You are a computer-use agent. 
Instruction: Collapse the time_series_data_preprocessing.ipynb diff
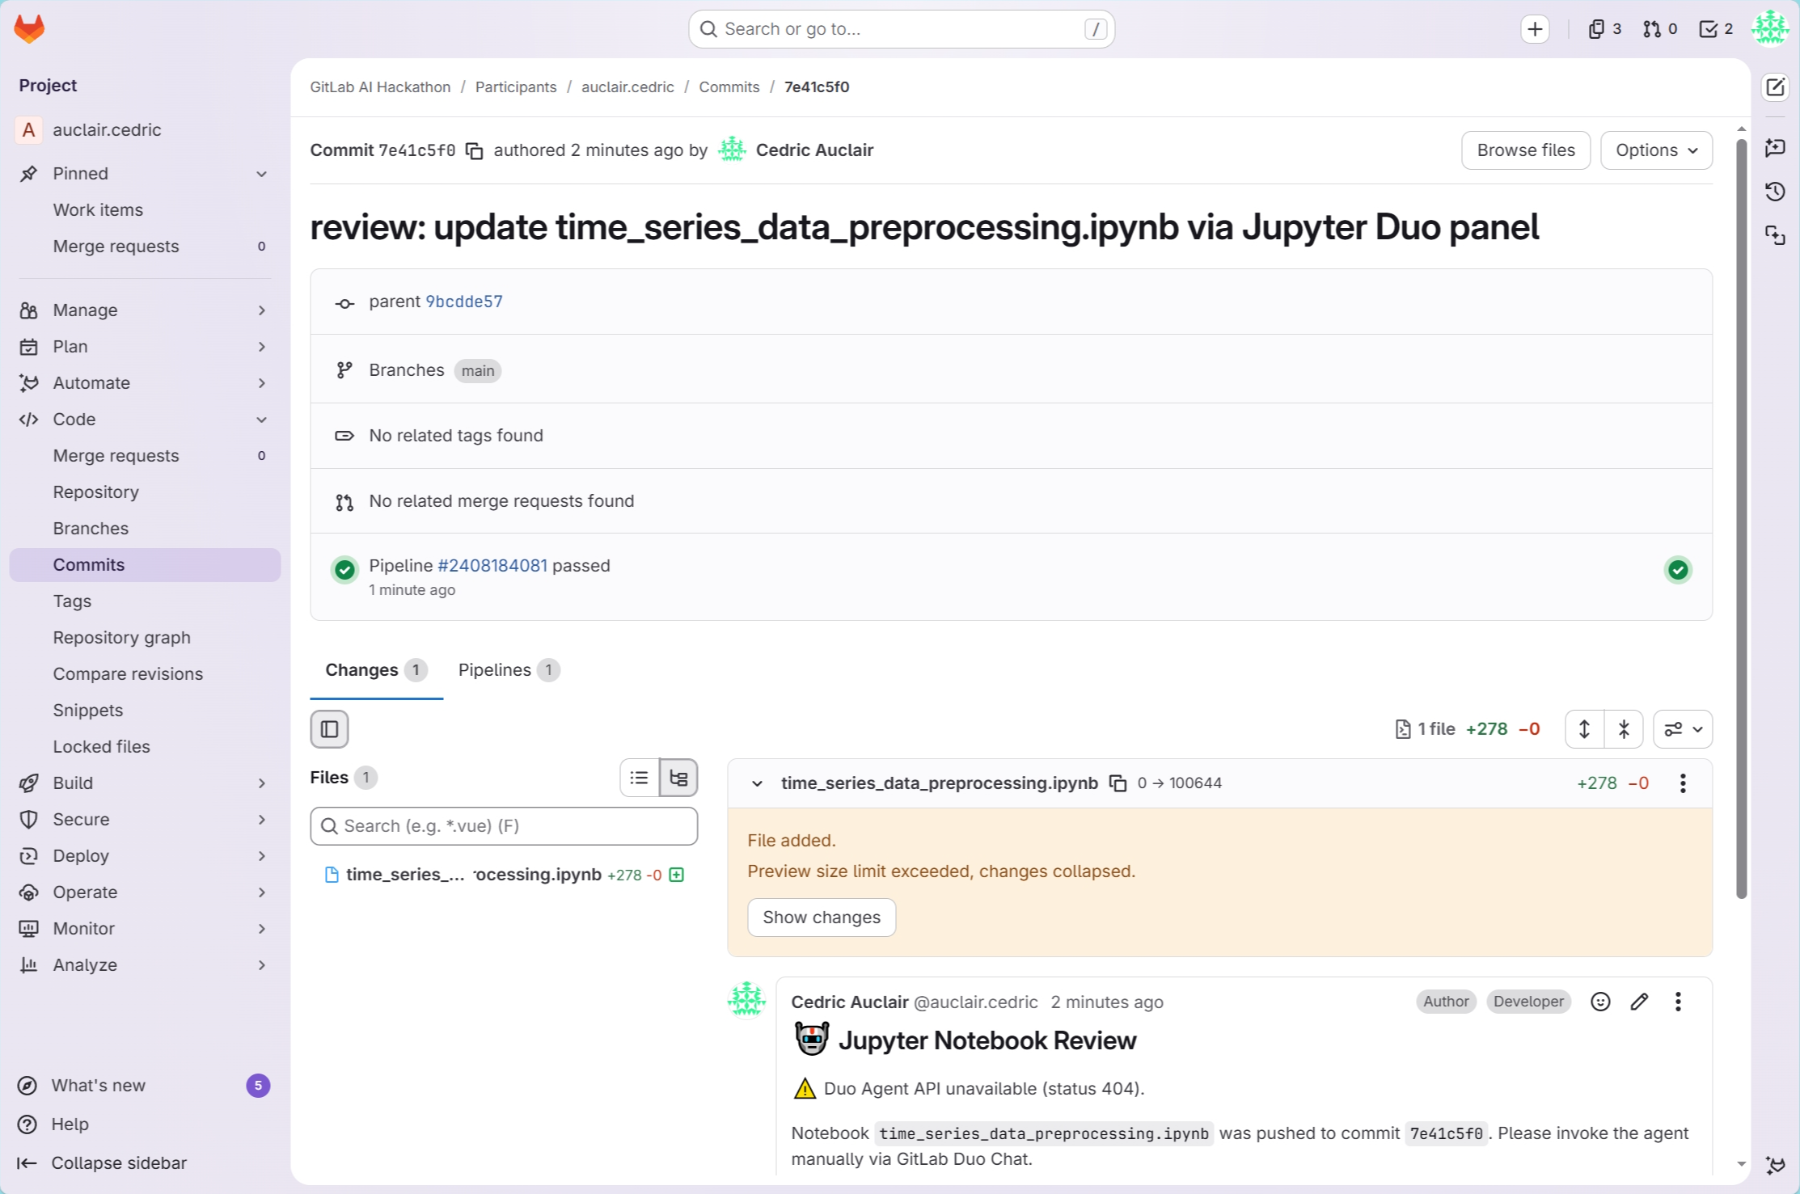pyautogui.click(x=757, y=783)
